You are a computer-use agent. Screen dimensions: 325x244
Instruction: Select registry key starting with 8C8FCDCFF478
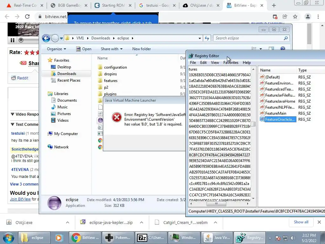click(x=220, y=155)
